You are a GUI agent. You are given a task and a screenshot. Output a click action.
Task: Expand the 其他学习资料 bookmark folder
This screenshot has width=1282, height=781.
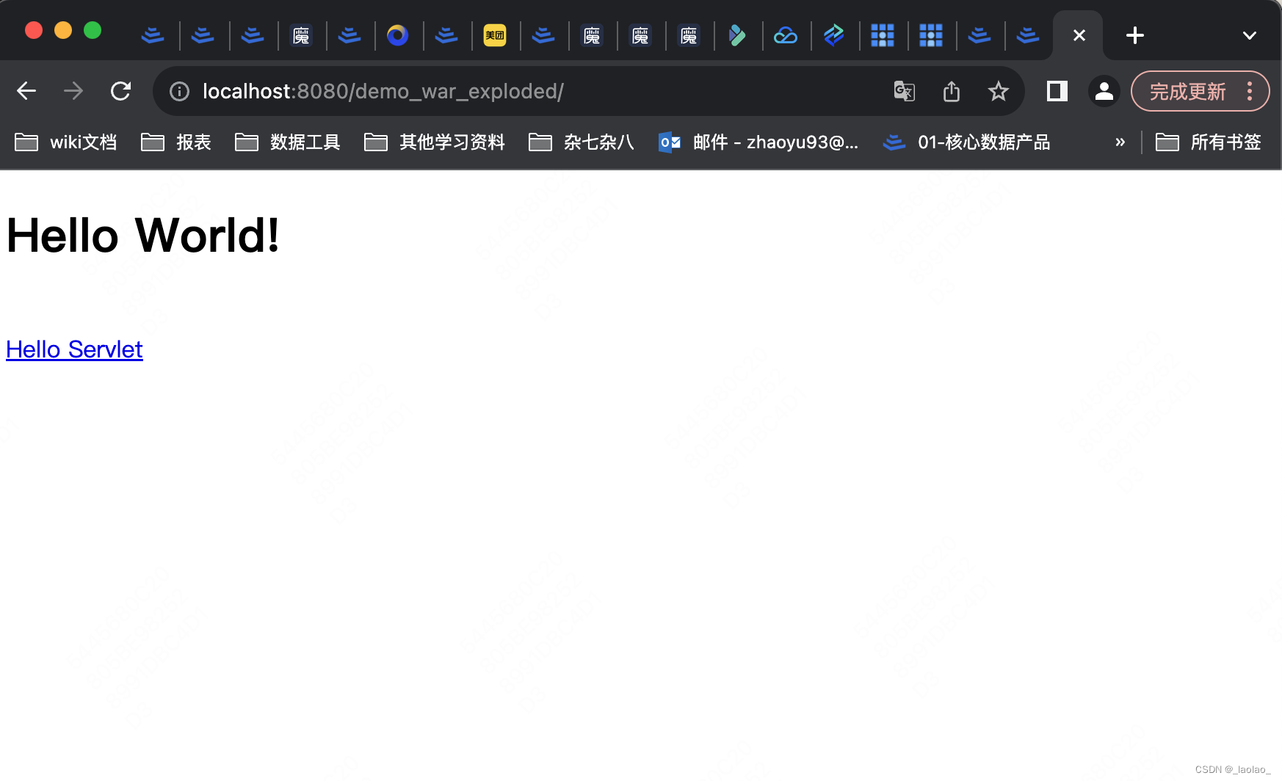coord(435,142)
